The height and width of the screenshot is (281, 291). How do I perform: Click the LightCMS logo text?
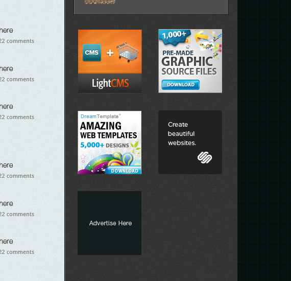[x=110, y=83]
